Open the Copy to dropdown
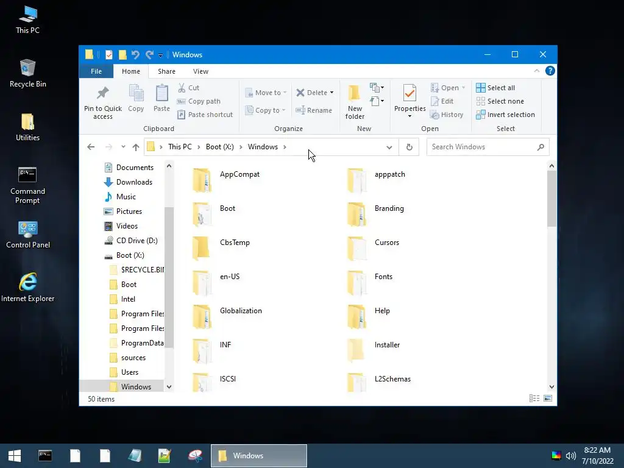Viewport: 624px width, 468px height. pyautogui.click(x=266, y=110)
